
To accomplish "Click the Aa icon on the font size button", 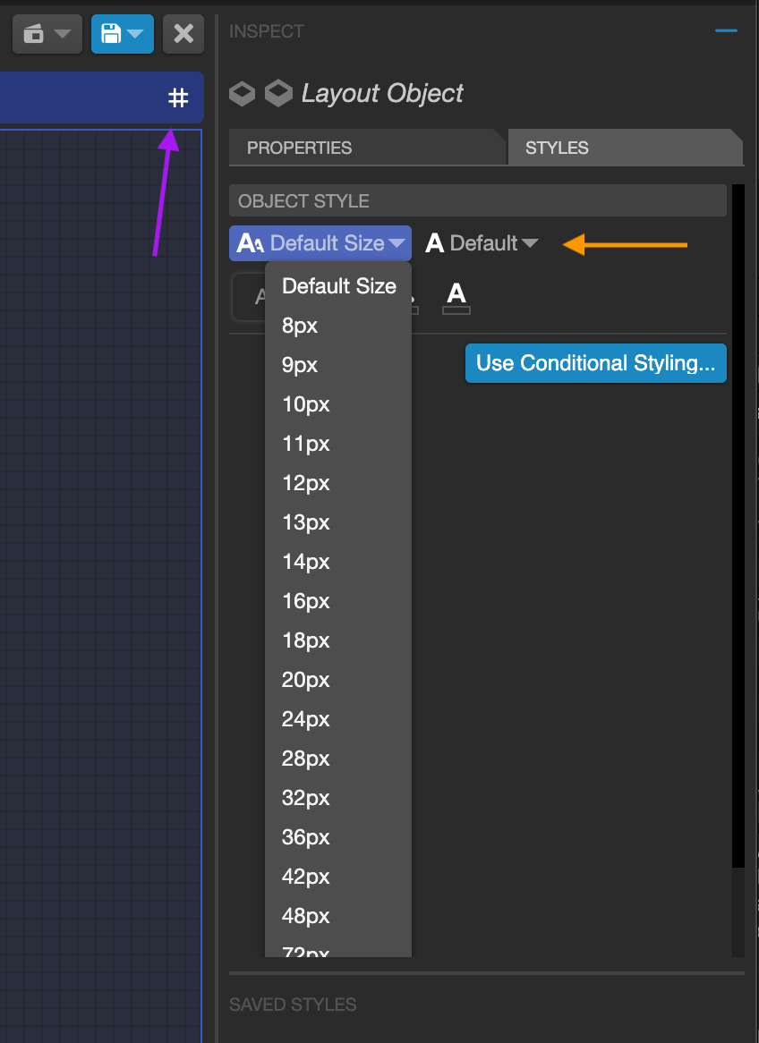I will [x=250, y=242].
